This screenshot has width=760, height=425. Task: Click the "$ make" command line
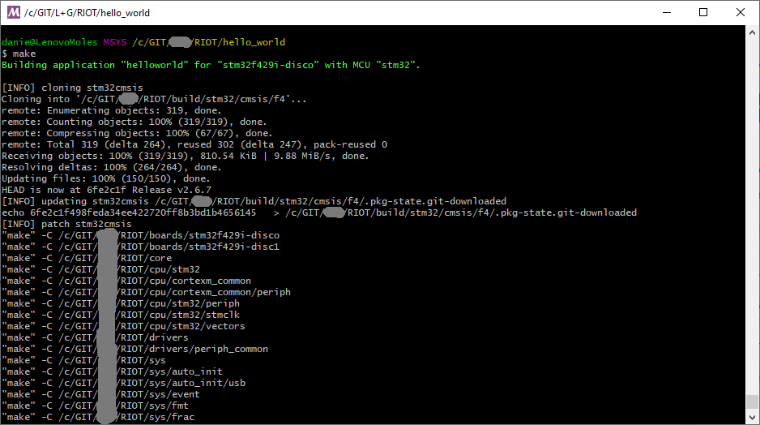(19, 54)
